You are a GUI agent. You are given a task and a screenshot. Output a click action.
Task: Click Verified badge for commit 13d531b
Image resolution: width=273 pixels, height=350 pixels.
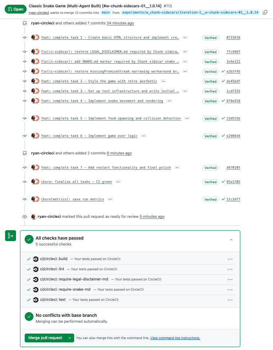(x=210, y=118)
